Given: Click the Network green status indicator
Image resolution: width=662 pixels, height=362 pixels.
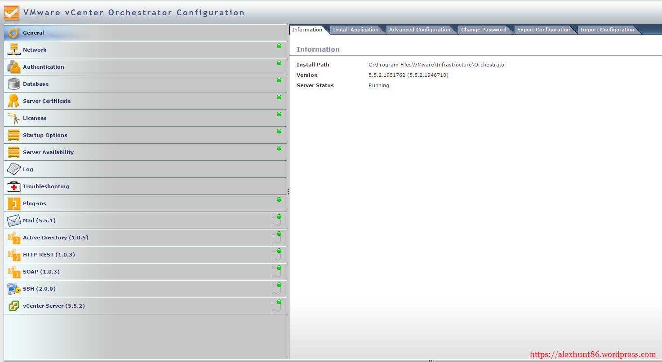Looking at the screenshot, I should pyautogui.click(x=279, y=46).
